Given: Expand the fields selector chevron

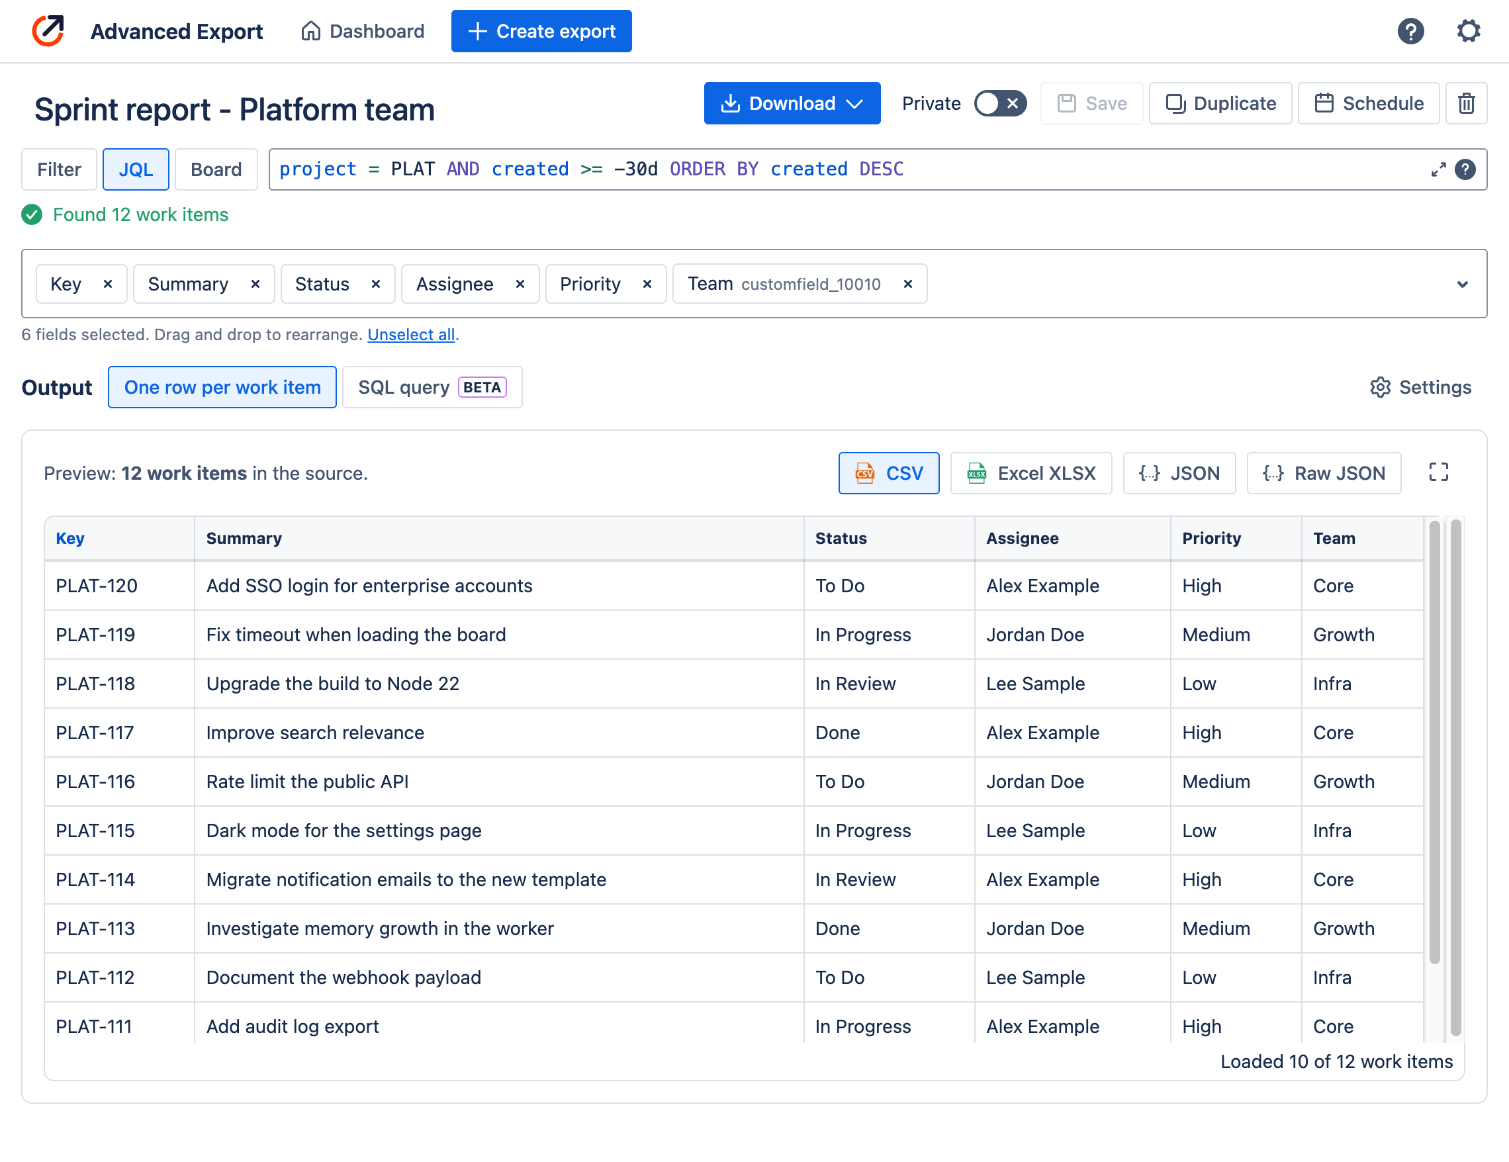Looking at the screenshot, I should [1462, 284].
